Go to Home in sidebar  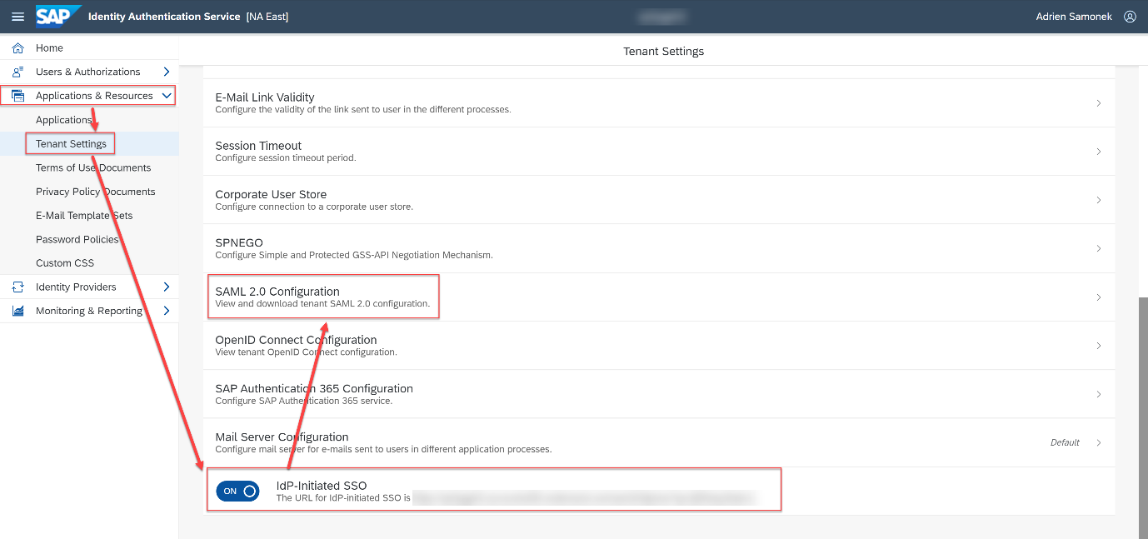(49, 48)
